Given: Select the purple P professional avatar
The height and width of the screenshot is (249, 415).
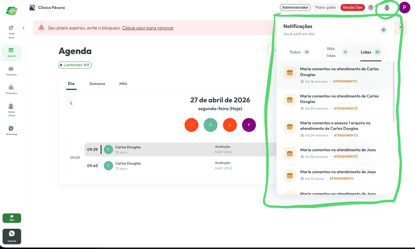Looking at the screenshot, I should [249, 125].
